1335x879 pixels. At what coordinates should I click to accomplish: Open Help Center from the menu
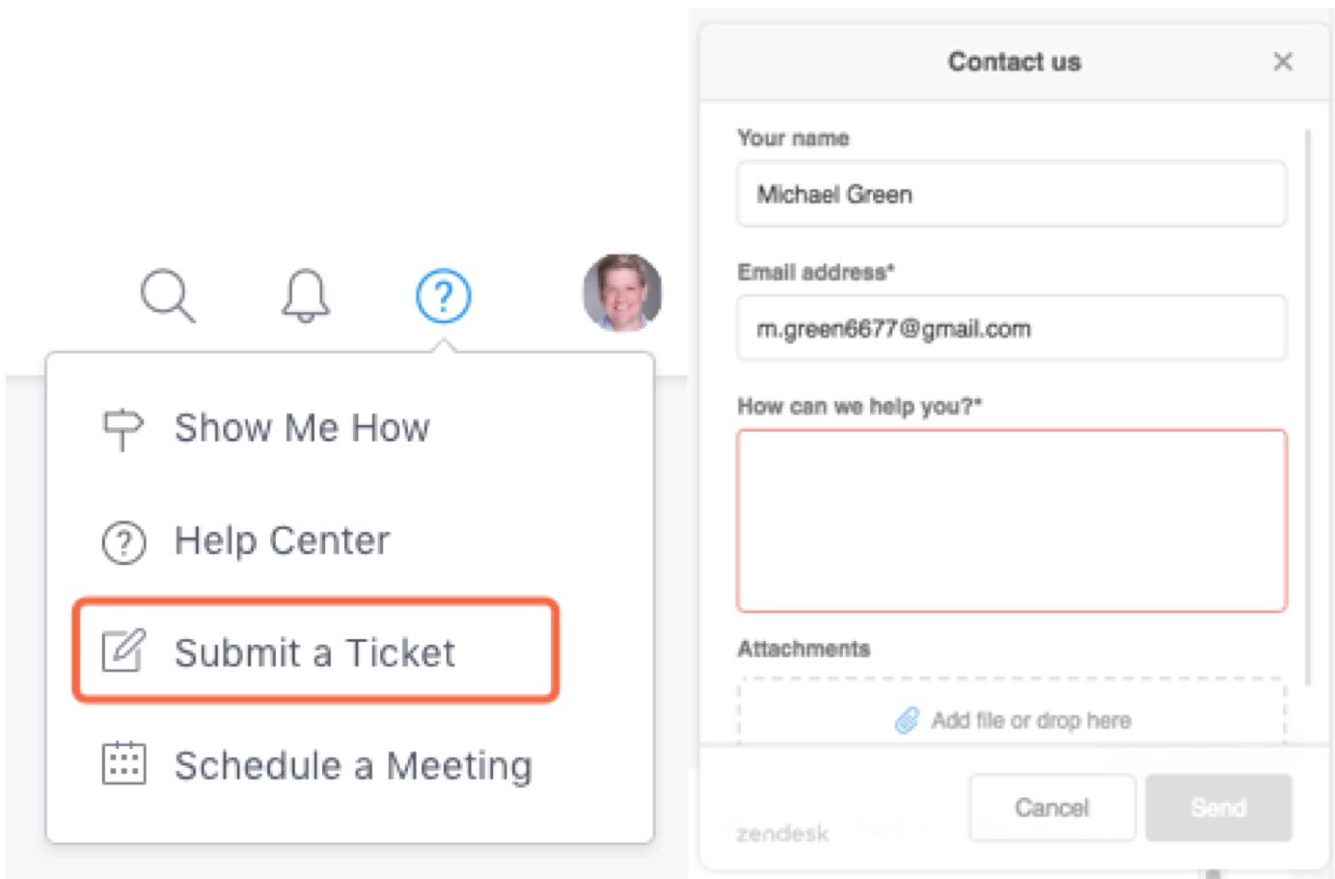[x=282, y=541]
